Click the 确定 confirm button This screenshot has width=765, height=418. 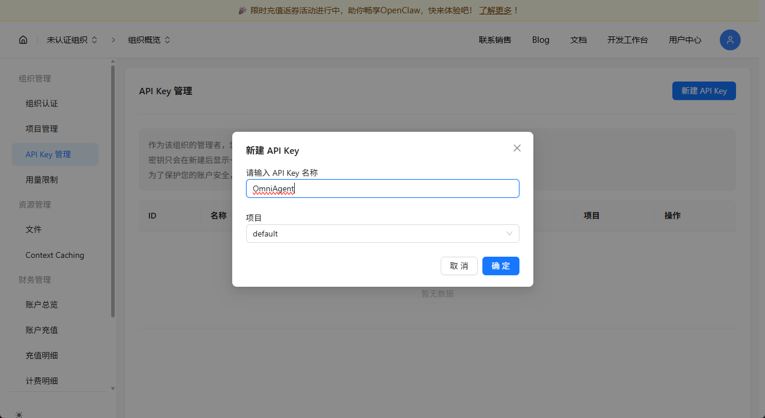(x=500, y=266)
